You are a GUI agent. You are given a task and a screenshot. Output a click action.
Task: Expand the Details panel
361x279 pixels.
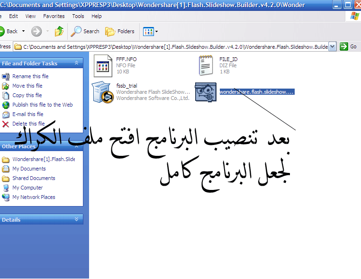tap(76, 219)
